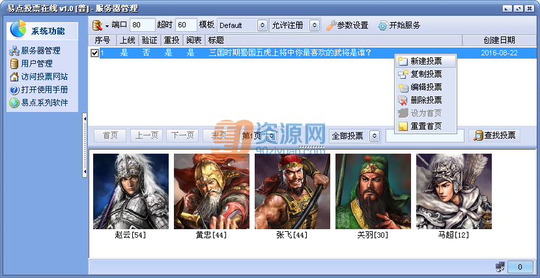Click the house icon for 访问投票网站
Image resolution: width=540 pixels, height=278 pixels.
[14, 77]
